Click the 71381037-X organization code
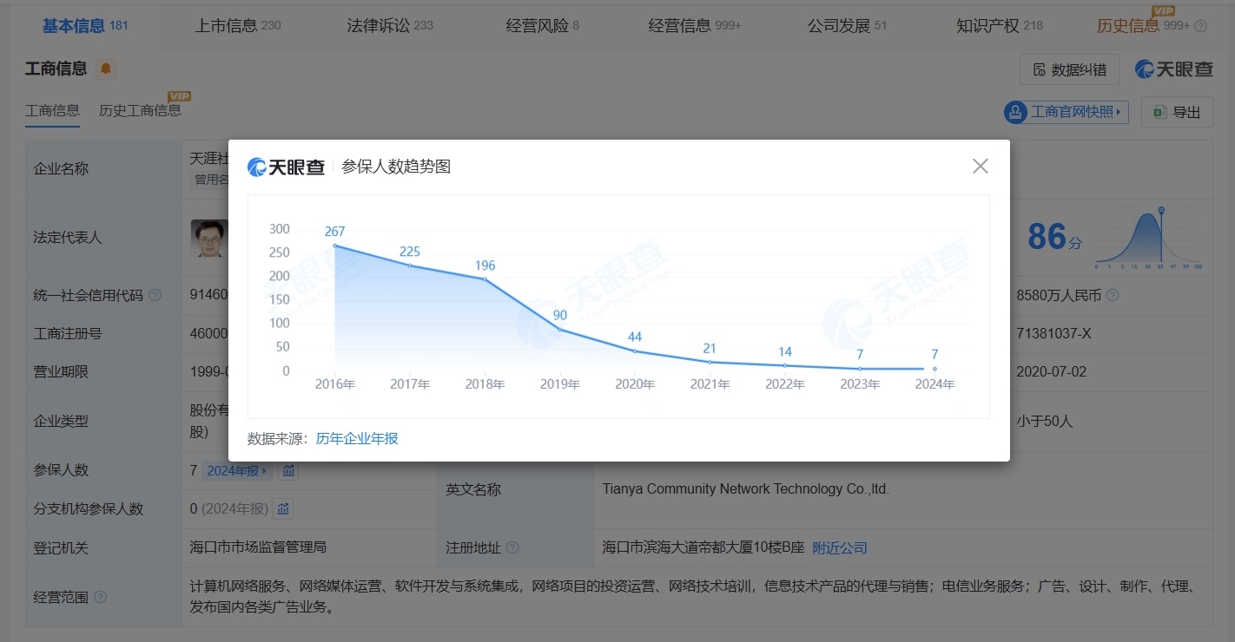1235x642 pixels. pos(1052,333)
